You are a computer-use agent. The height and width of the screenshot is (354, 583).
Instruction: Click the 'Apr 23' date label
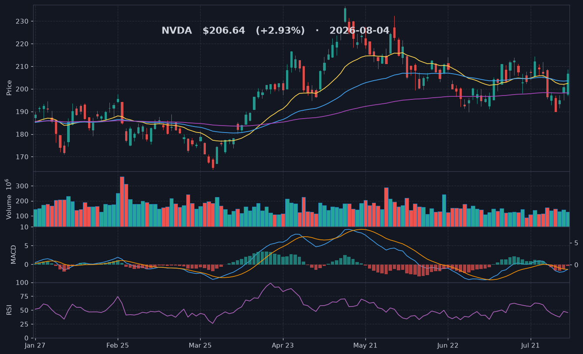[x=283, y=346]
